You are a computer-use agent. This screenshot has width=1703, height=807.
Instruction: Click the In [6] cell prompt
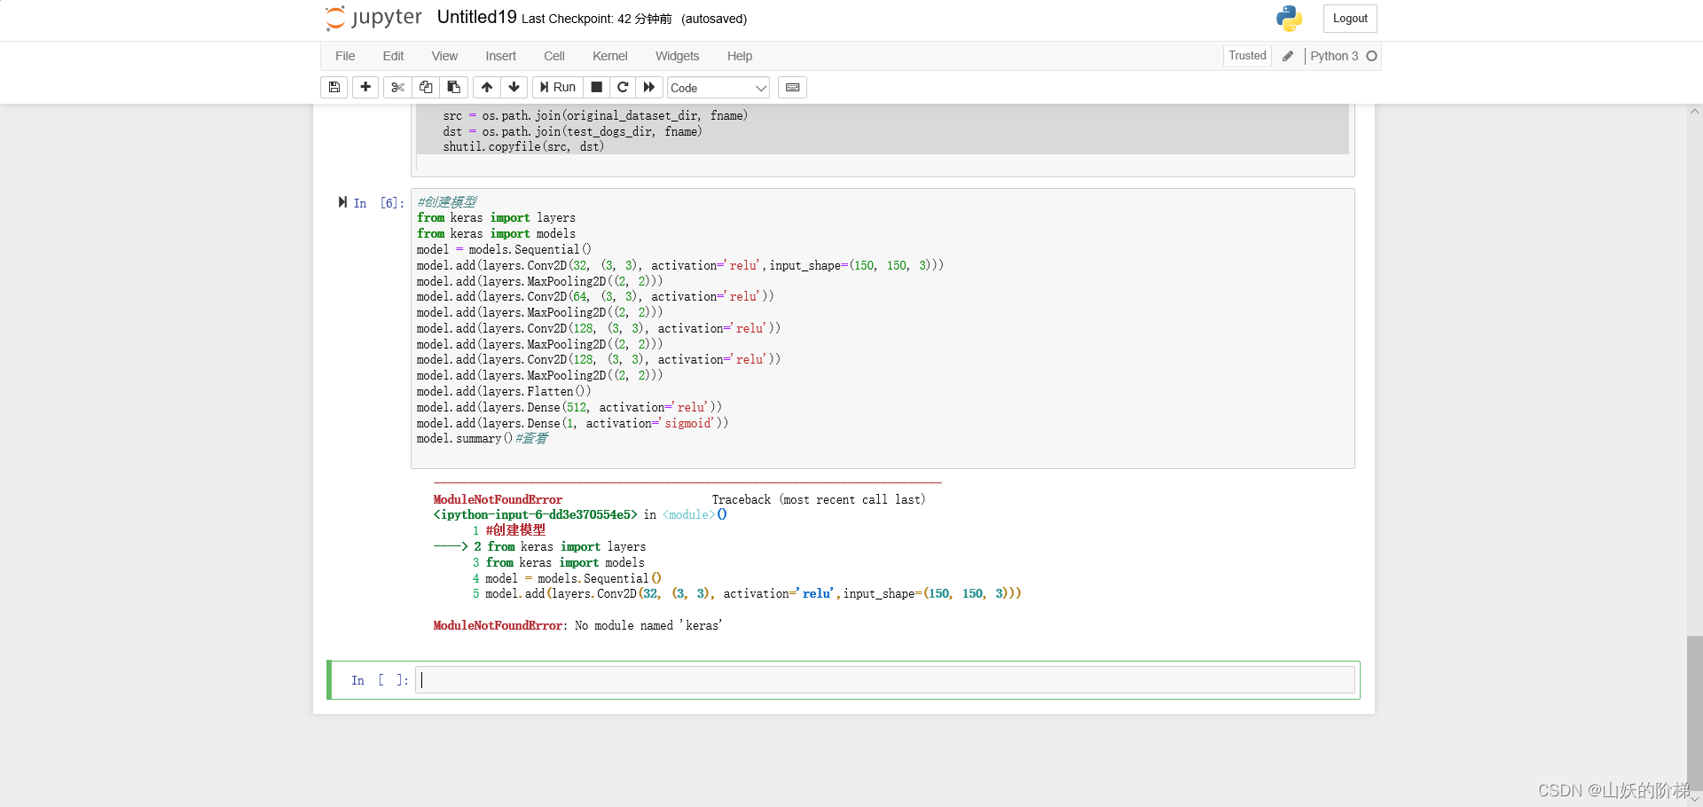(x=379, y=203)
